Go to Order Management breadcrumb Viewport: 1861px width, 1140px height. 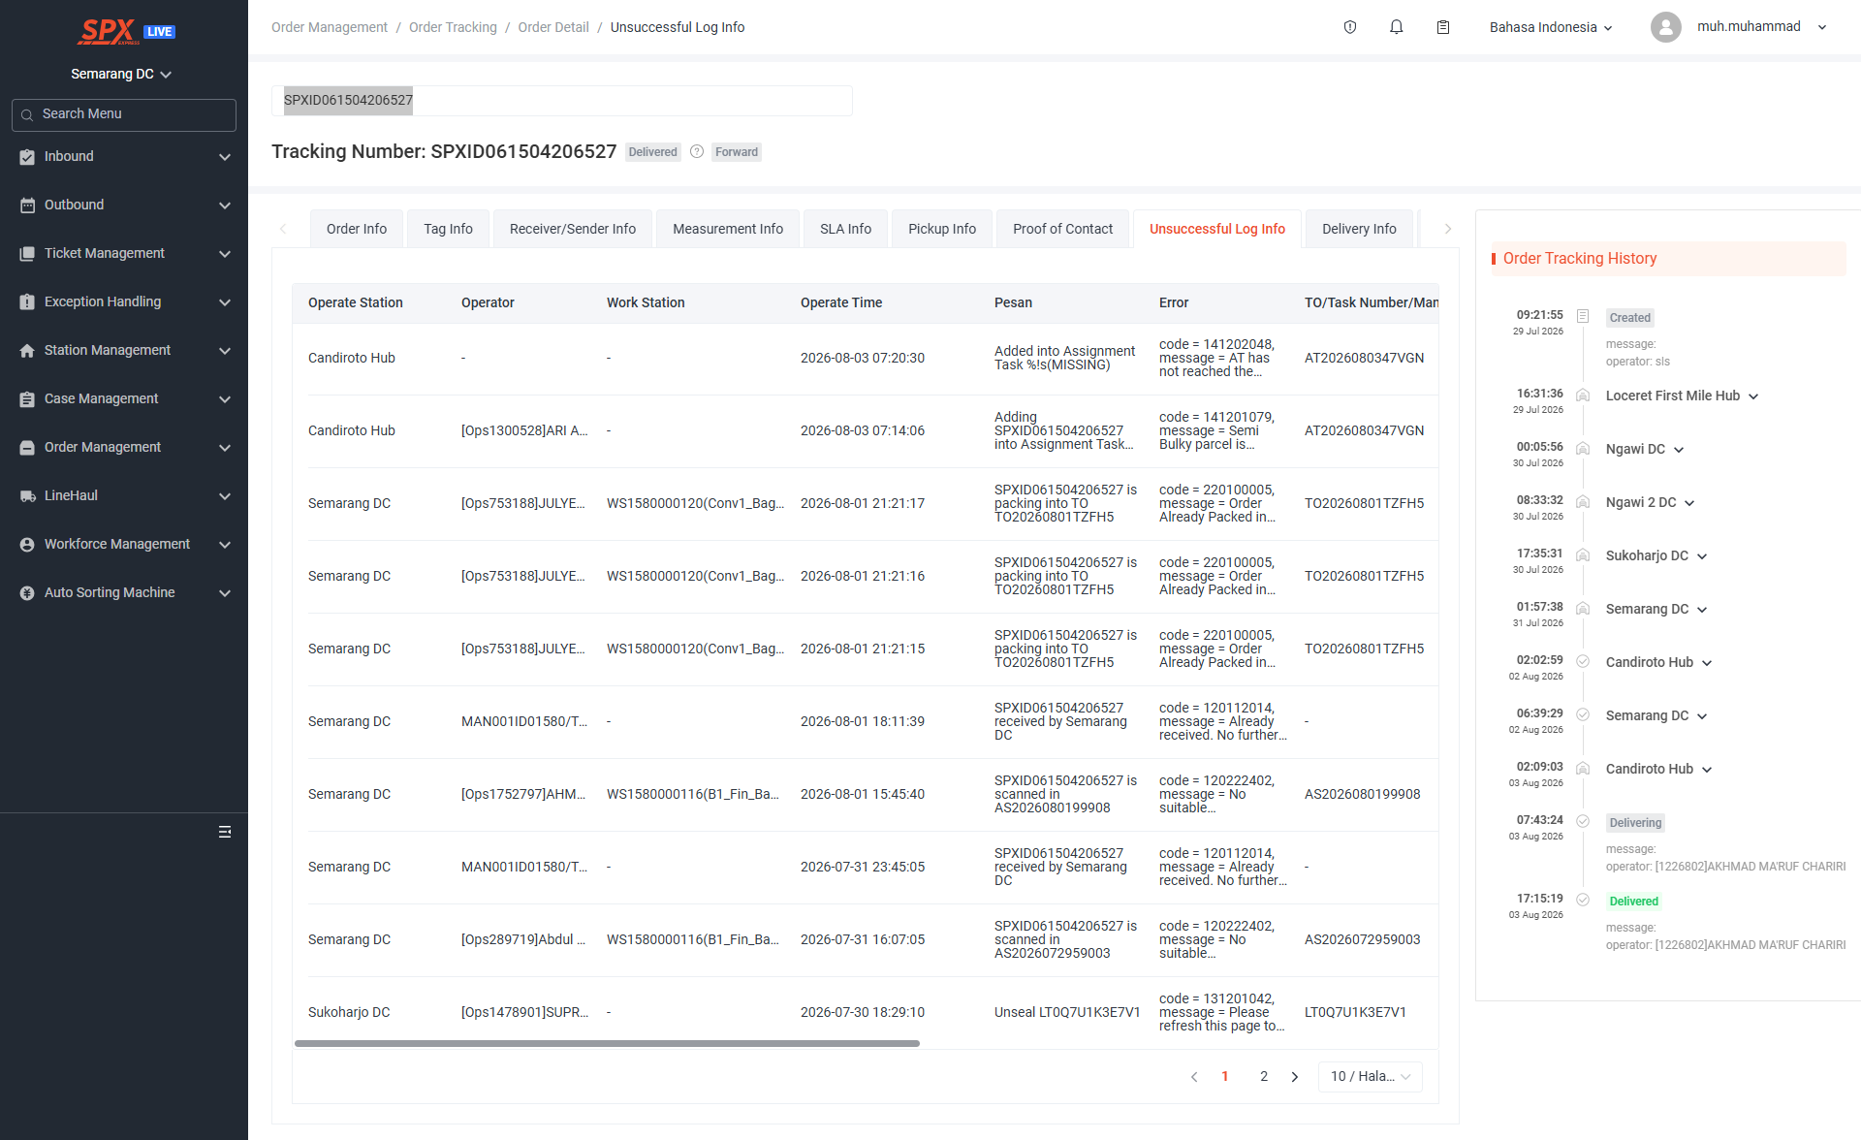(330, 27)
